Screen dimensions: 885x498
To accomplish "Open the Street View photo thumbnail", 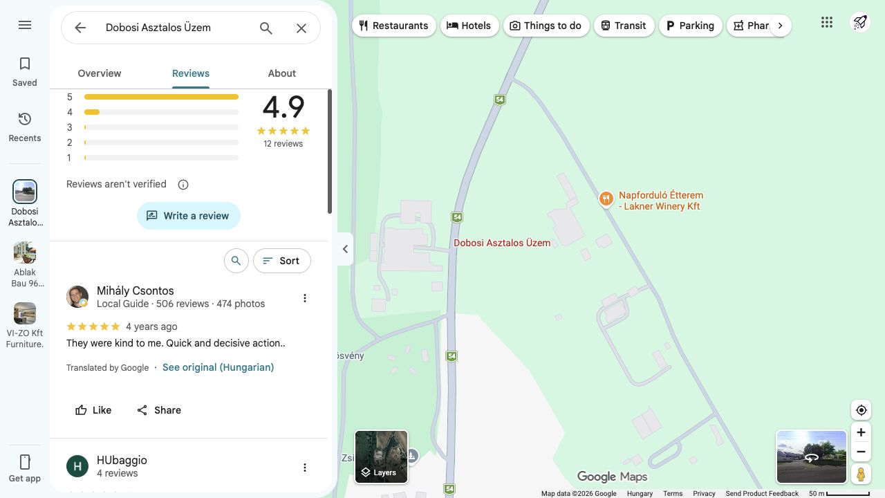I will (x=812, y=456).
